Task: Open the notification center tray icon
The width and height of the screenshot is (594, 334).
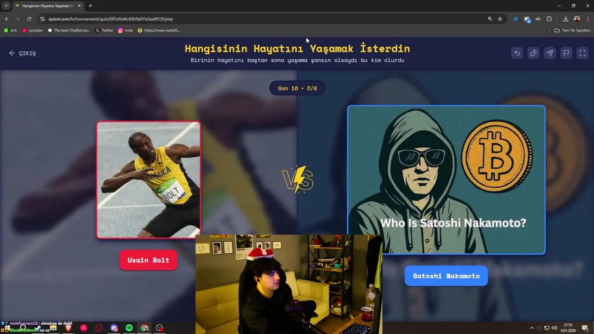Action: [x=585, y=328]
